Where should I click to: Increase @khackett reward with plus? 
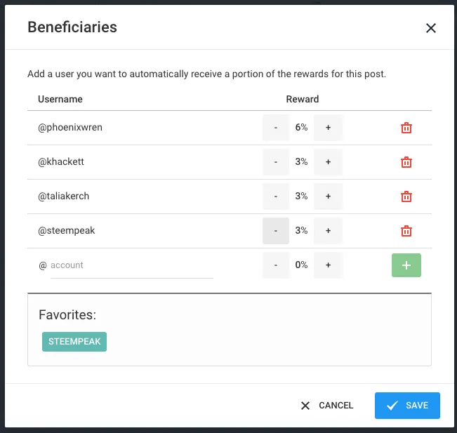pos(328,162)
